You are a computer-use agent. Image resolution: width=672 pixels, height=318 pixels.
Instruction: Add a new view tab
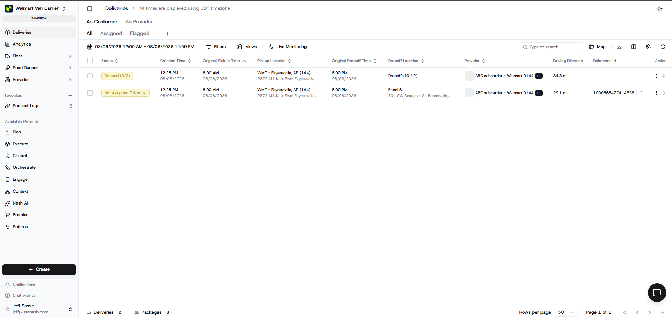pyautogui.click(x=167, y=34)
